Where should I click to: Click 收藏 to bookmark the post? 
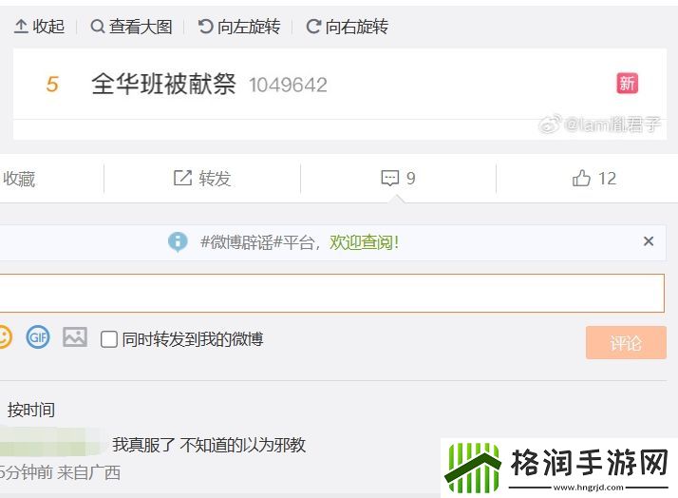coord(18,179)
